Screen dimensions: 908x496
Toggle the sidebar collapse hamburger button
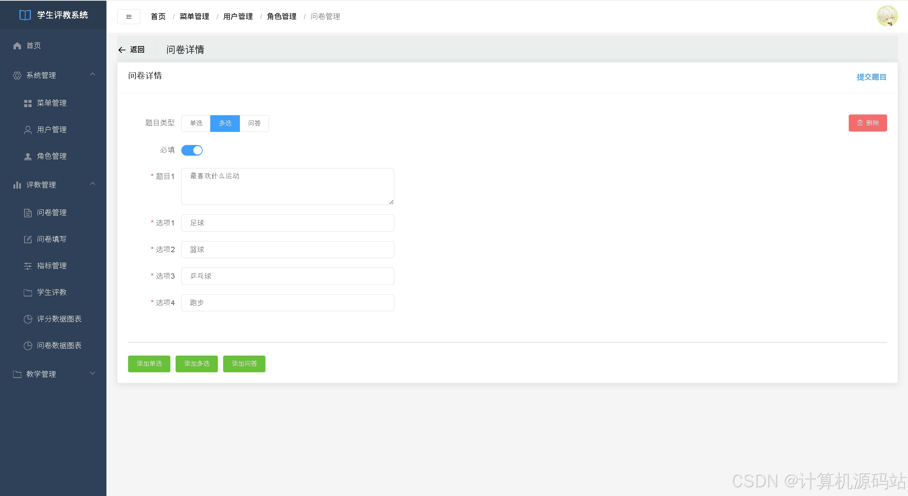[x=128, y=17]
